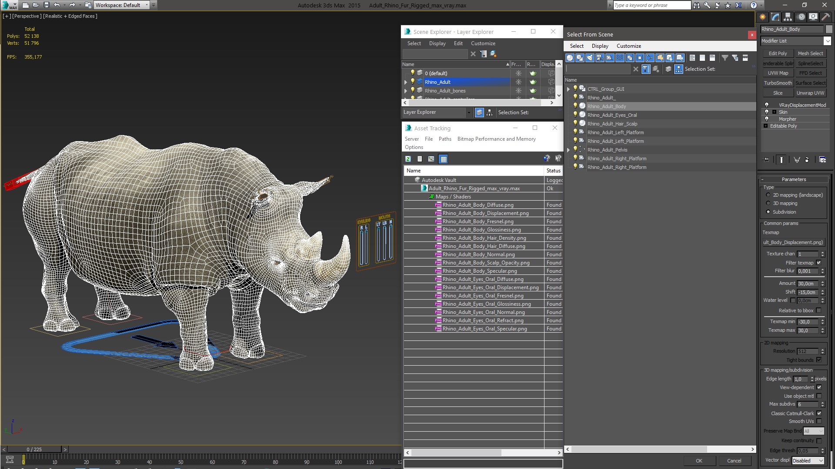Switch Asset Tracking to table view icon

point(443,159)
